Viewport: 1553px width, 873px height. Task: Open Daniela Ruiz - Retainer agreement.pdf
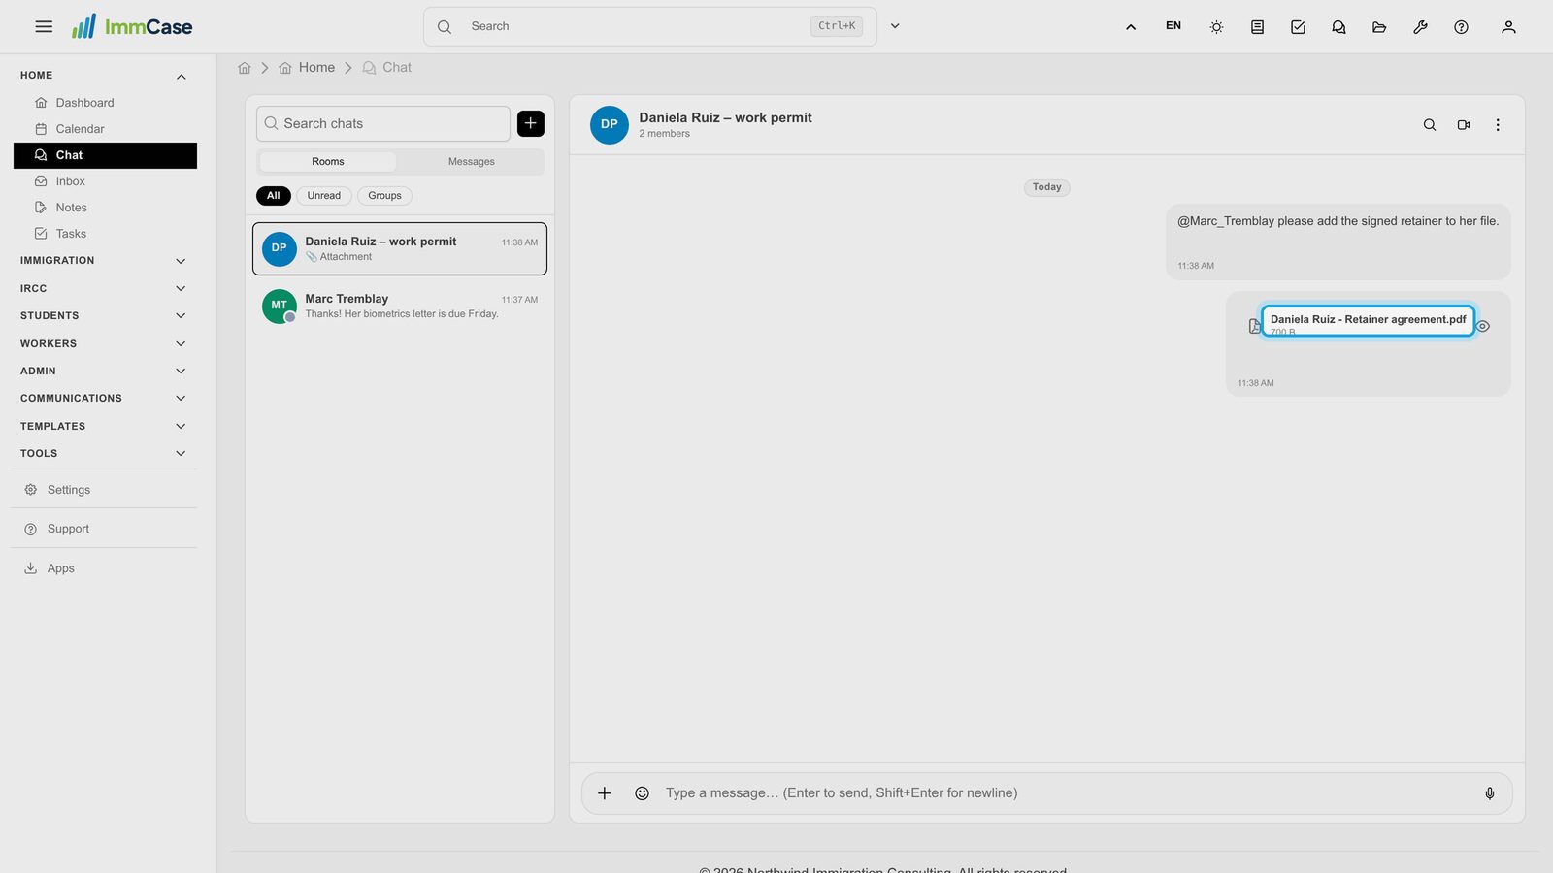coord(1368,320)
